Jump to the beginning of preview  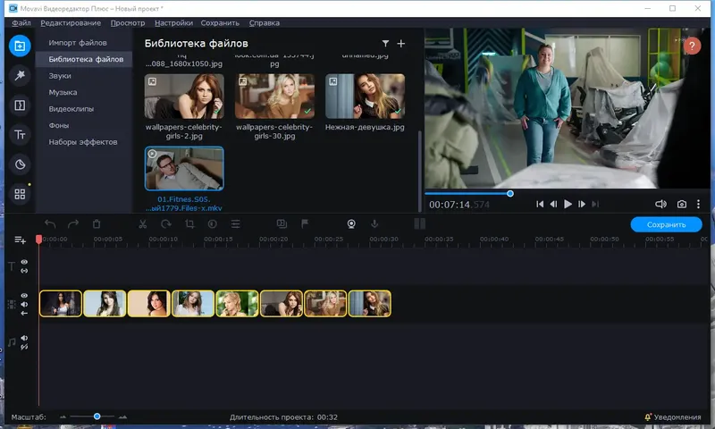540,205
